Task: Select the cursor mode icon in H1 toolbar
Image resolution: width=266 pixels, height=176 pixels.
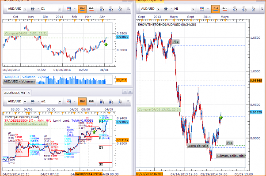Action: (253, 9)
